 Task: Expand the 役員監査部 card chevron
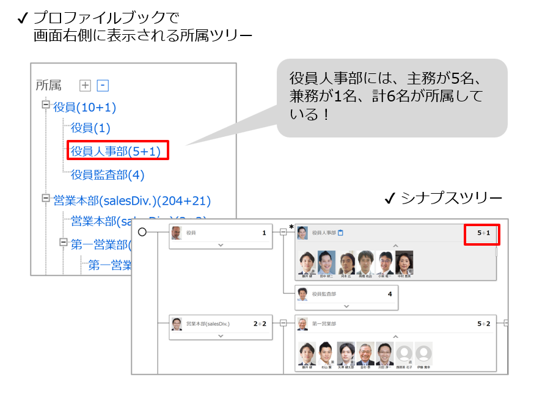point(346,306)
